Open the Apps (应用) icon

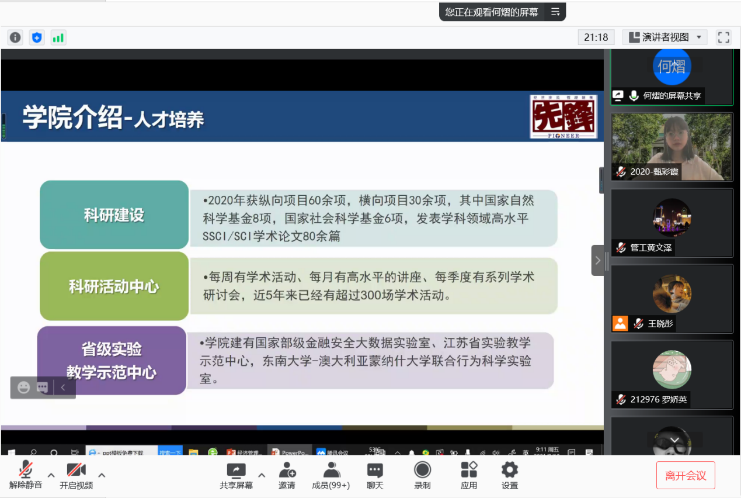point(469,475)
